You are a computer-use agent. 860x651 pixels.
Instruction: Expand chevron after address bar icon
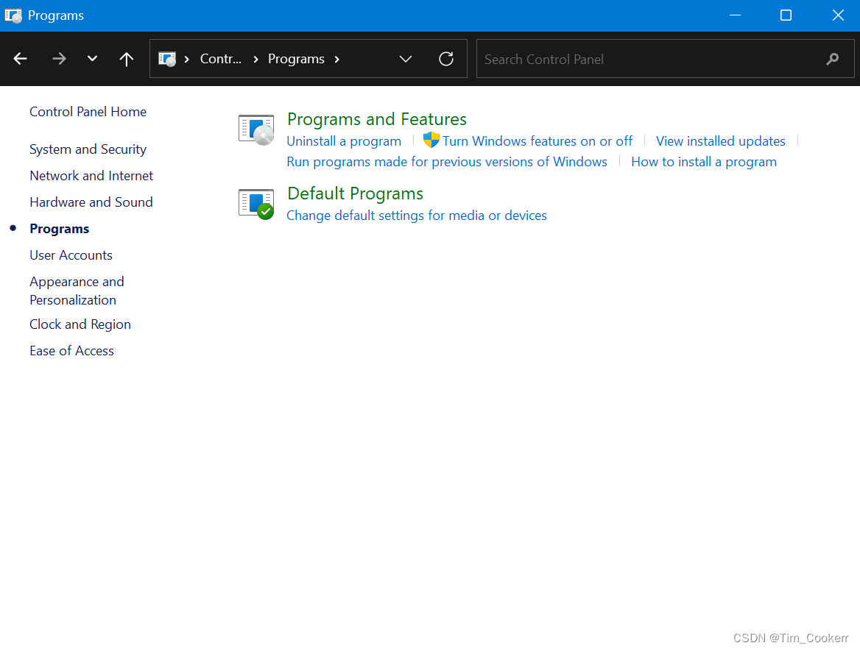pos(187,59)
